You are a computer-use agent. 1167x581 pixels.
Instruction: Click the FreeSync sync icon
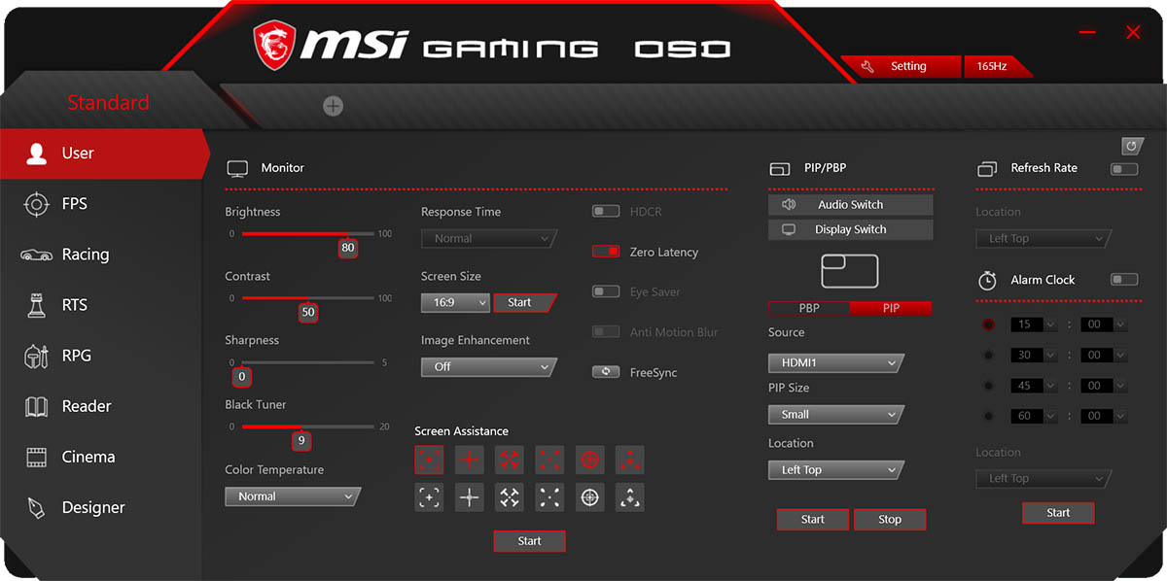tap(606, 372)
